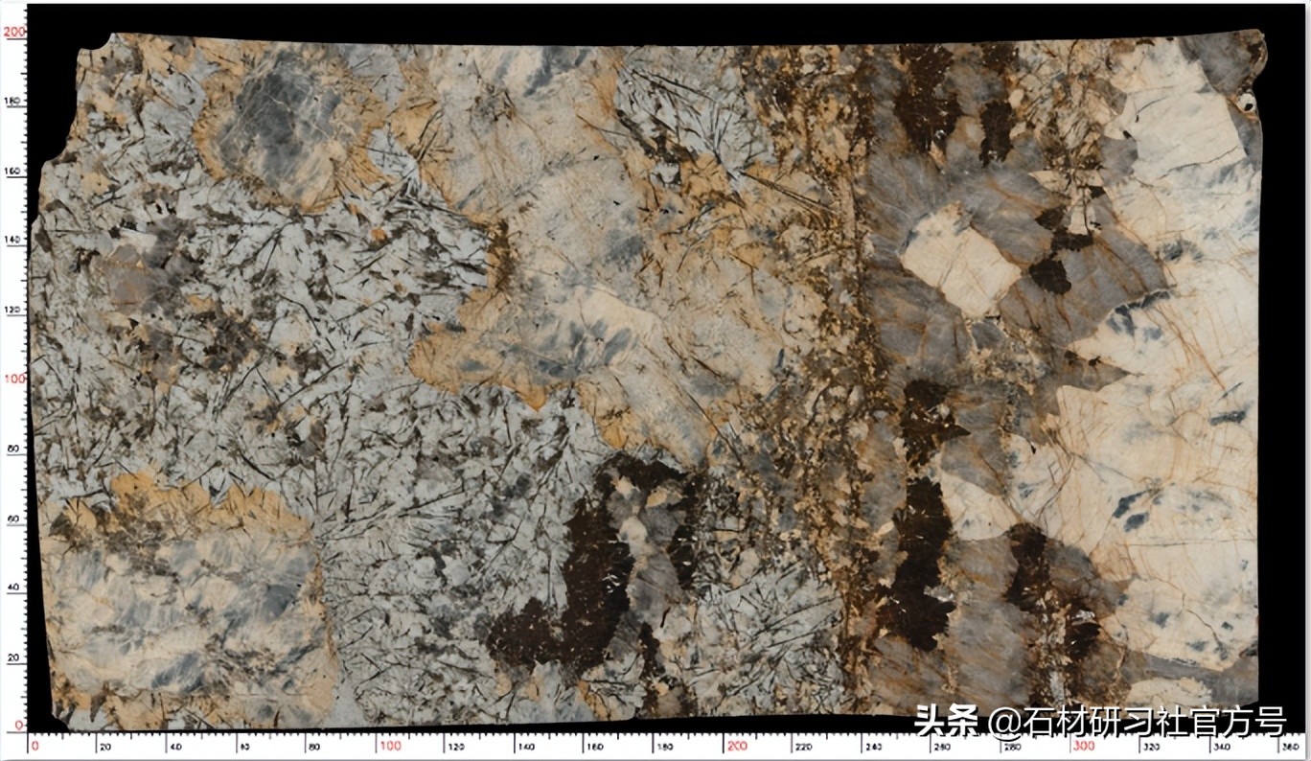This screenshot has width=1311, height=761.
Task: Click the 60 label on the vertical ruler
Action: point(15,519)
